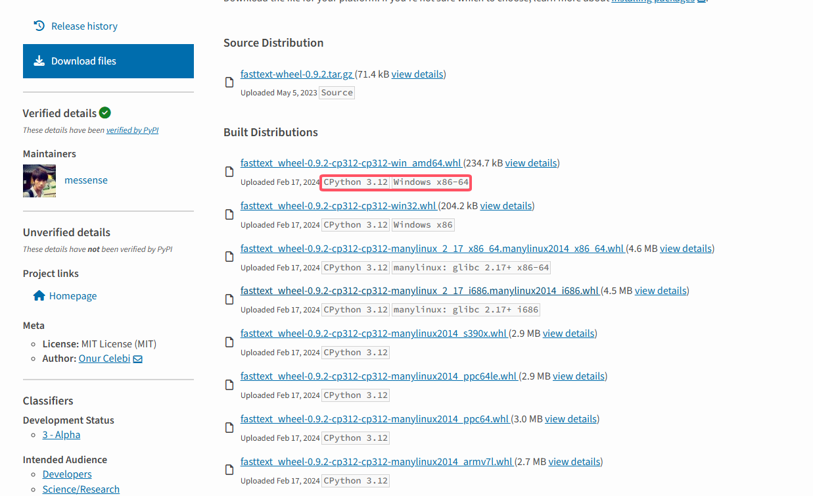The width and height of the screenshot is (813, 496).
Task: Click the Source tag under tar.gz
Action: click(337, 93)
